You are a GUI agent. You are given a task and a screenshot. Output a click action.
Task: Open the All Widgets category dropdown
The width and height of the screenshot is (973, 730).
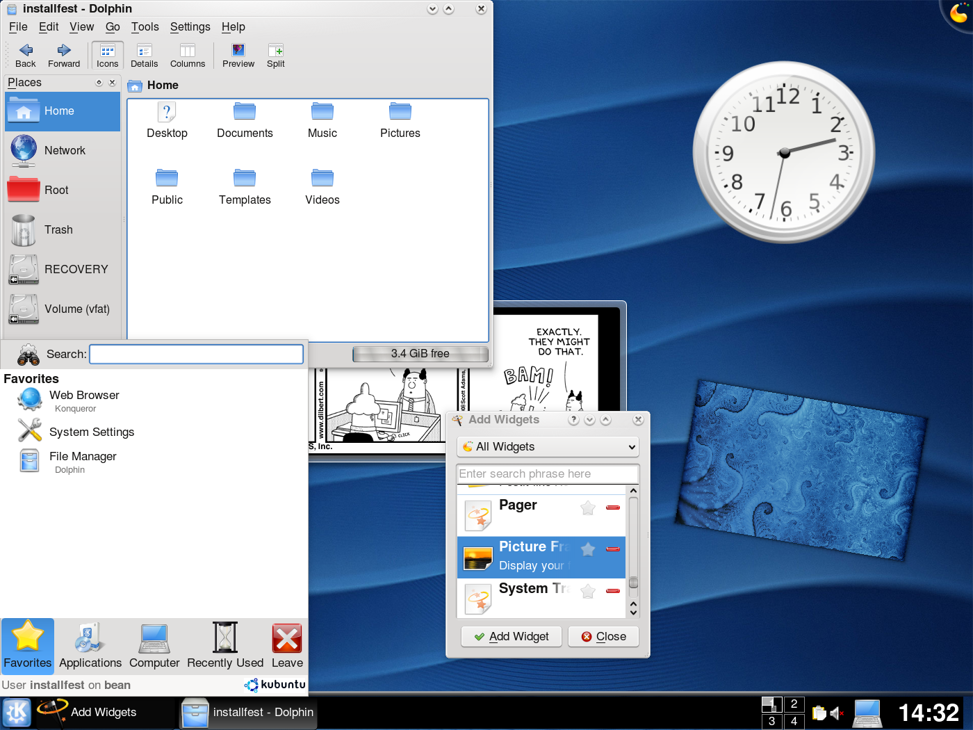coord(548,446)
